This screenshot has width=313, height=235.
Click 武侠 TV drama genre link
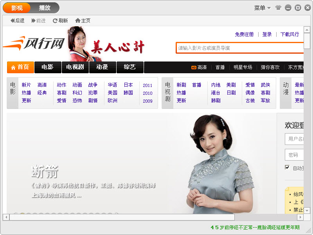266,85
